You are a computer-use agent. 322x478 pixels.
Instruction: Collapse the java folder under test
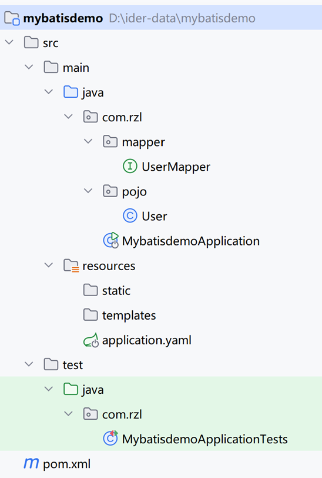coord(49,389)
